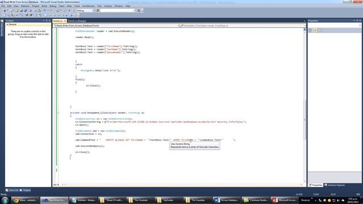Open the Project menu

point(35,6)
